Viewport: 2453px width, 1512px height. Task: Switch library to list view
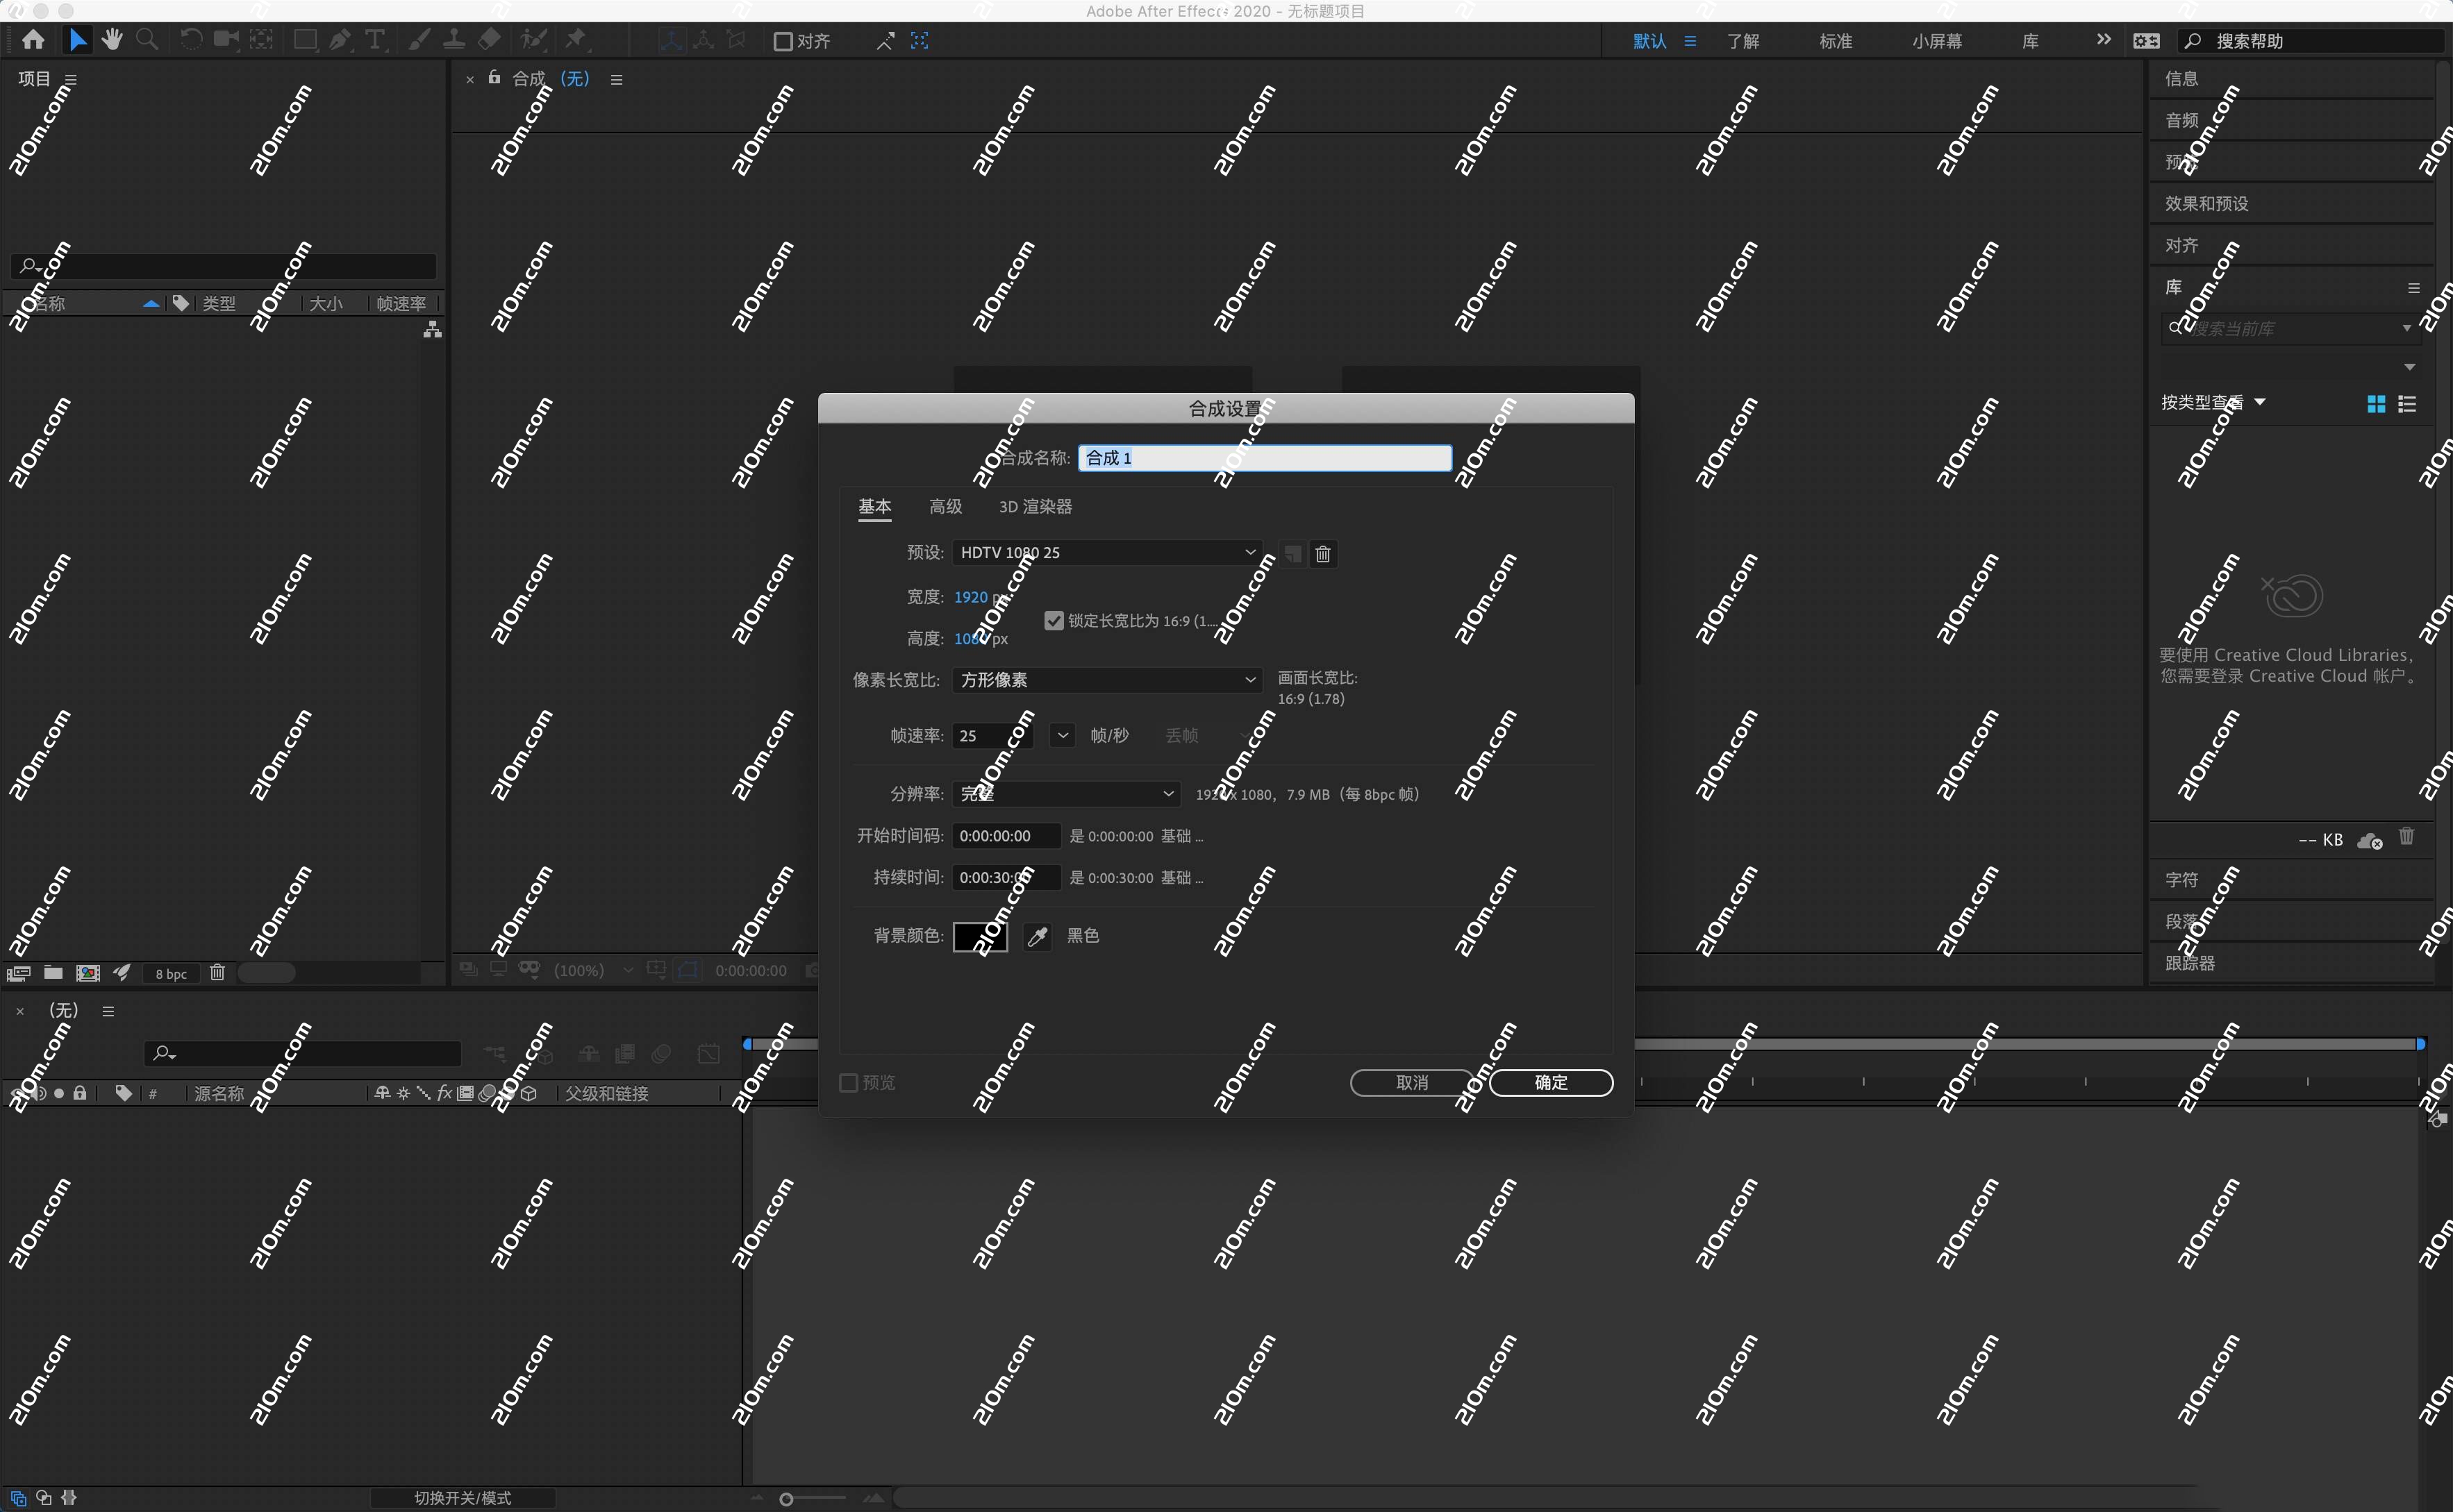[x=2407, y=404]
